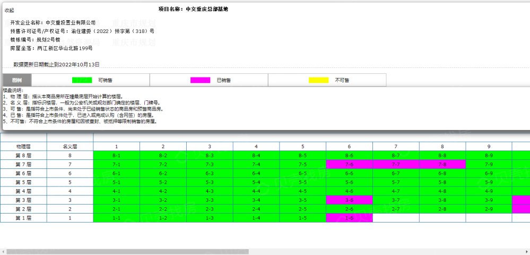Select available unit 8-1
Viewport: 530px width, 255px height.
pos(117,156)
